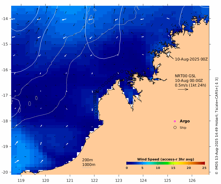Click latitude axis label '-18'
221x184 pixels.
point(5,121)
